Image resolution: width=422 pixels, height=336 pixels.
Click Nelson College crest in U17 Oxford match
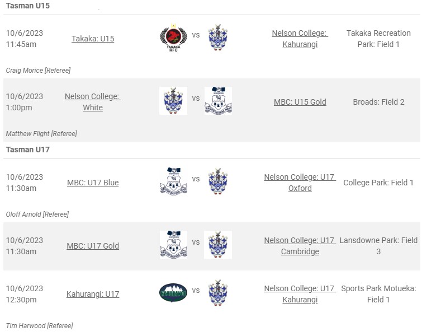[x=218, y=181]
